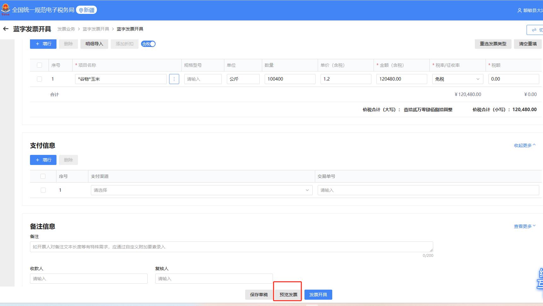Viewport: 543px width, 306px height.
Task: Check the row 1 checkbox for 谷物*玉米
Action: coord(39,79)
